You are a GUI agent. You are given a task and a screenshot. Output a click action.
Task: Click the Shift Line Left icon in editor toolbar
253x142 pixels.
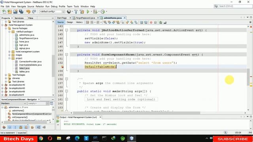coord(142,22)
